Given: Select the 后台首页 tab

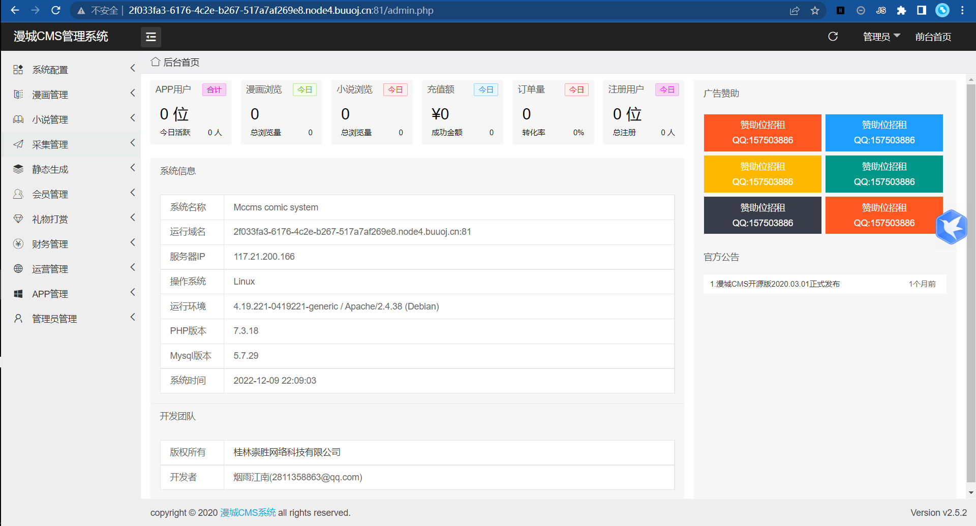Looking at the screenshot, I should click(175, 62).
